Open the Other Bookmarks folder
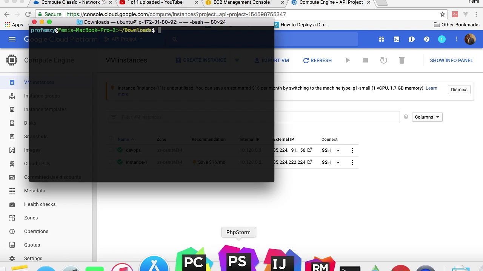The image size is (483, 271). pyautogui.click(x=457, y=25)
